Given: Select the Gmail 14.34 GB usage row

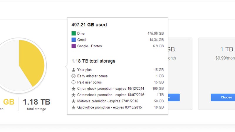Looking at the screenshot, I should pyautogui.click(x=118, y=40).
